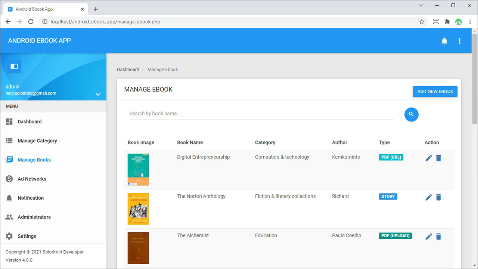Click the search magnifier button
The width and height of the screenshot is (478, 269).
coord(411,114)
